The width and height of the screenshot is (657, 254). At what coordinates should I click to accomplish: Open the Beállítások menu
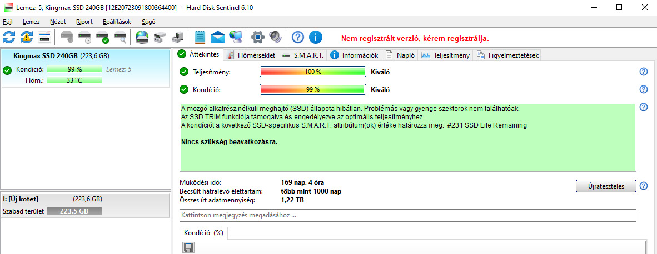117,22
